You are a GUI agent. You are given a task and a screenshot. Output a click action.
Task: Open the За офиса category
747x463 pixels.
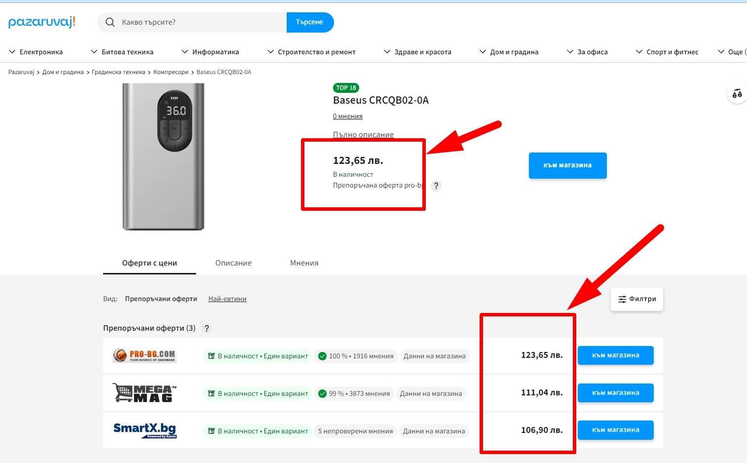[587, 52]
